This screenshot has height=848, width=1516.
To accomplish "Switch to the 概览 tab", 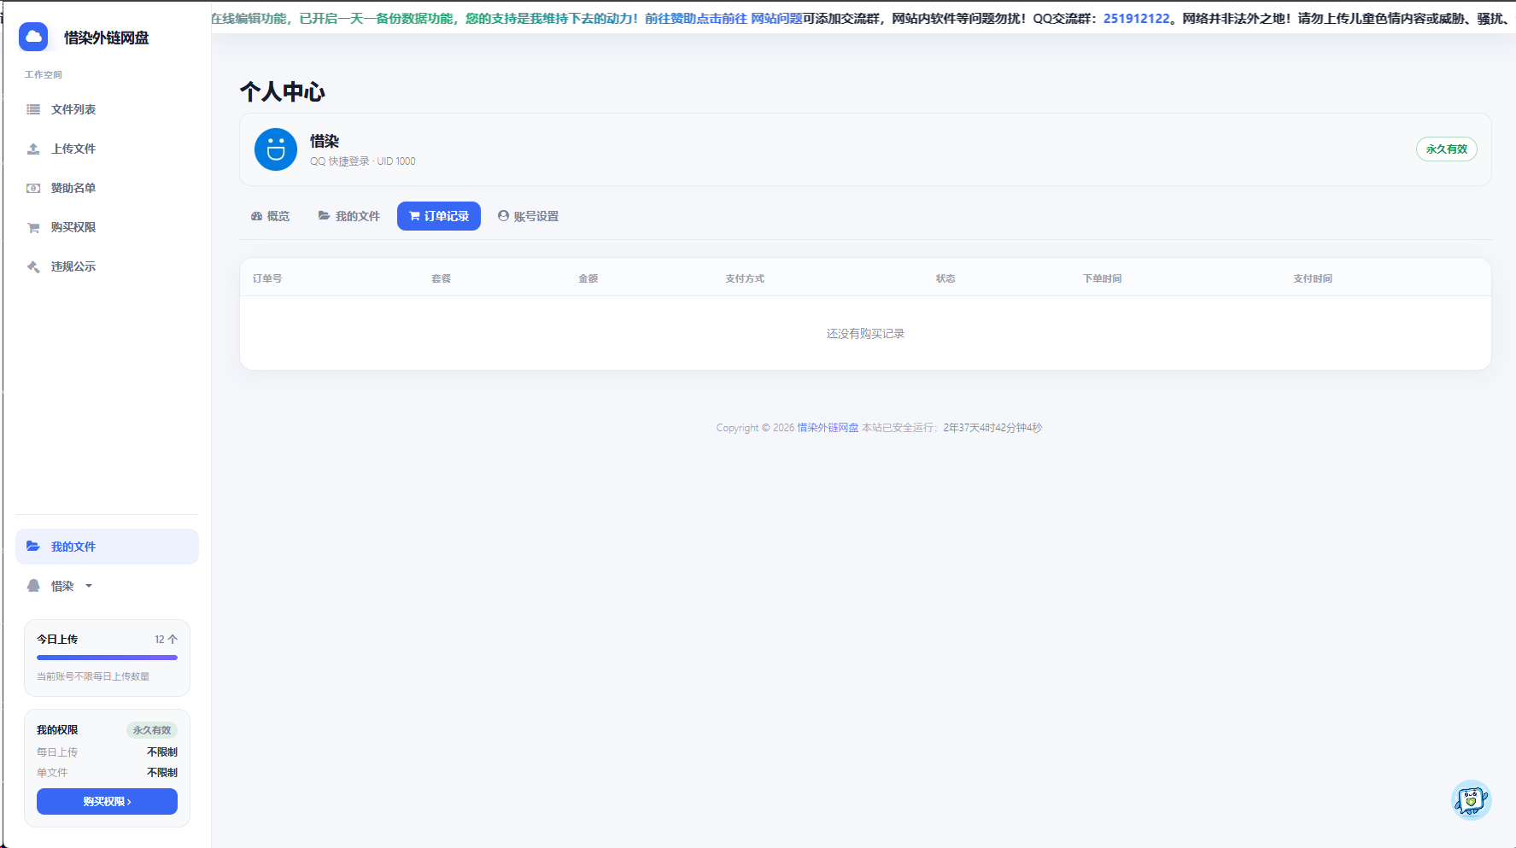I will [270, 216].
